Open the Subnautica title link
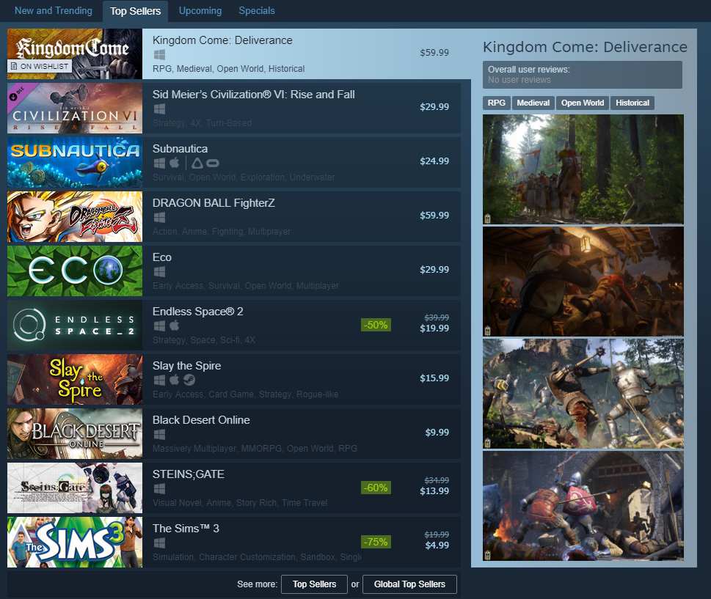Viewport: 711px width, 599px height. (x=180, y=149)
